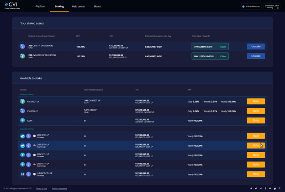Image resolution: width=285 pixels, height=192 pixels.
Task: Unstake the 300 CVI-ETH LP position
Action: [x=256, y=47]
